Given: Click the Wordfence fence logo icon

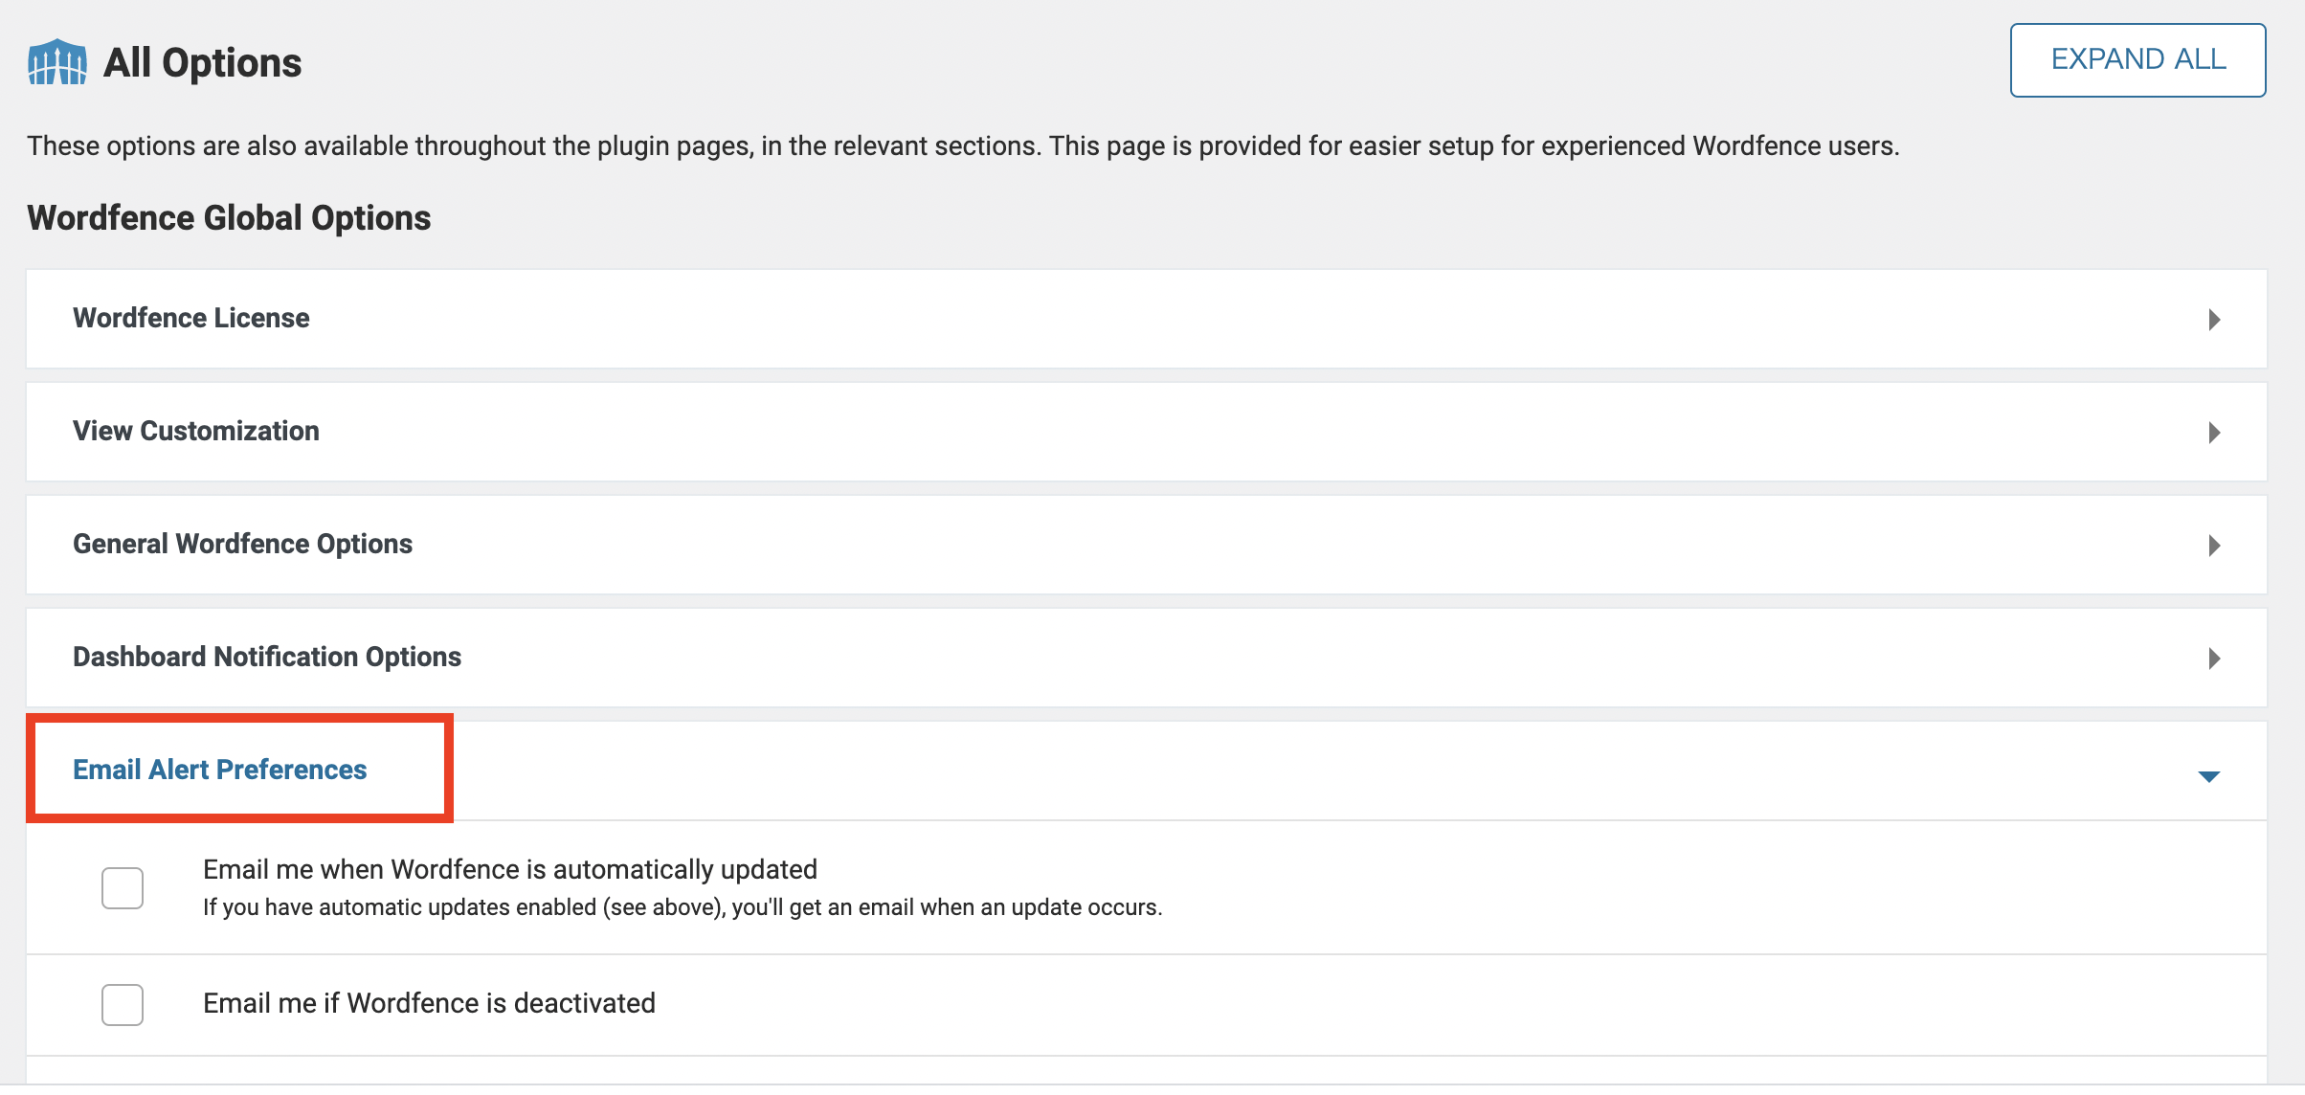Looking at the screenshot, I should (x=57, y=62).
